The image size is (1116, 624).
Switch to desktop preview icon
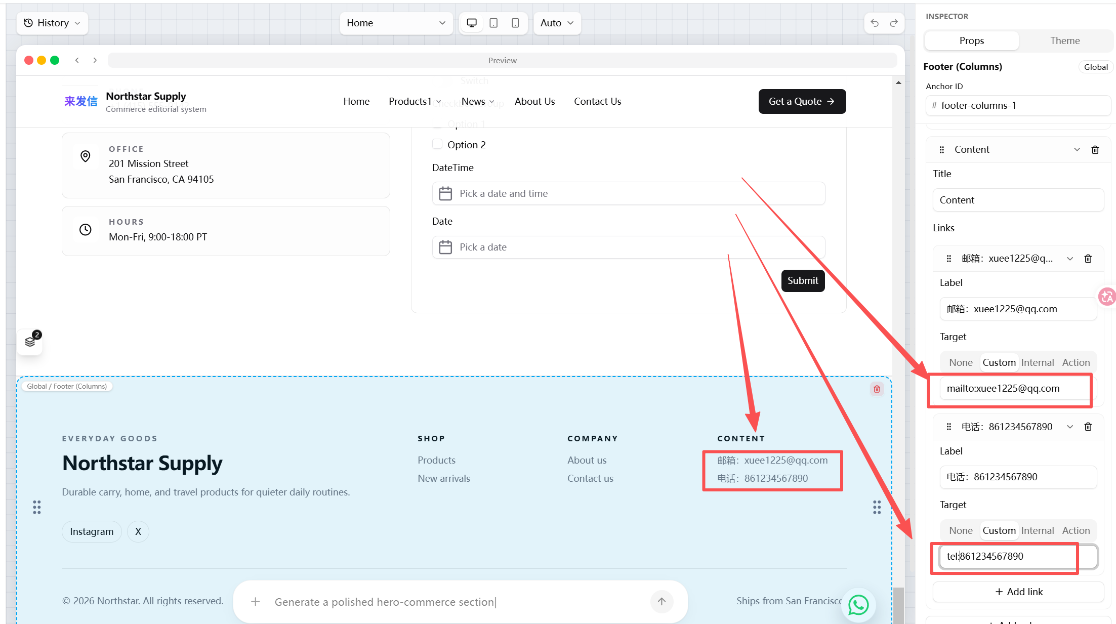pyautogui.click(x=472, y=23)
